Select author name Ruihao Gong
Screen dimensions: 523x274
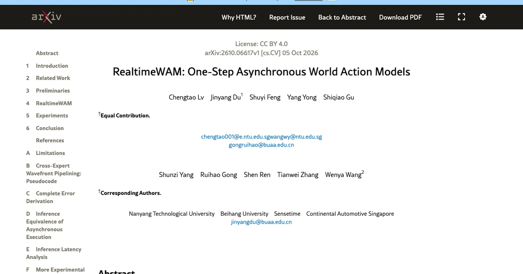[x=219, y=175]
